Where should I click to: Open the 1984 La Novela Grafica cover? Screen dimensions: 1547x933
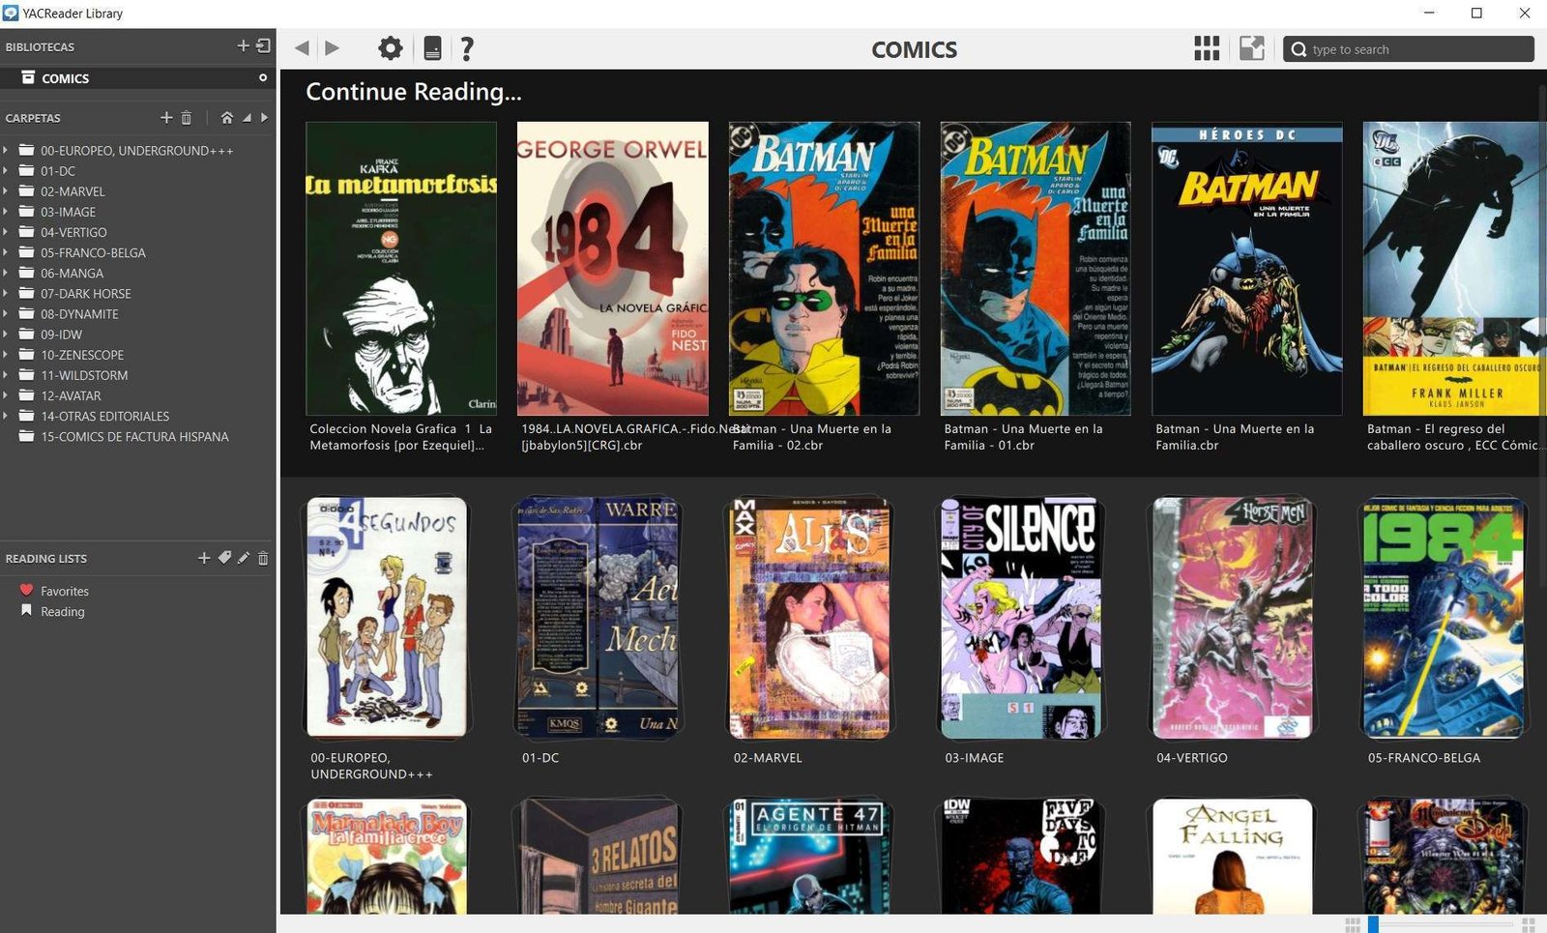[x=612, y=268]
